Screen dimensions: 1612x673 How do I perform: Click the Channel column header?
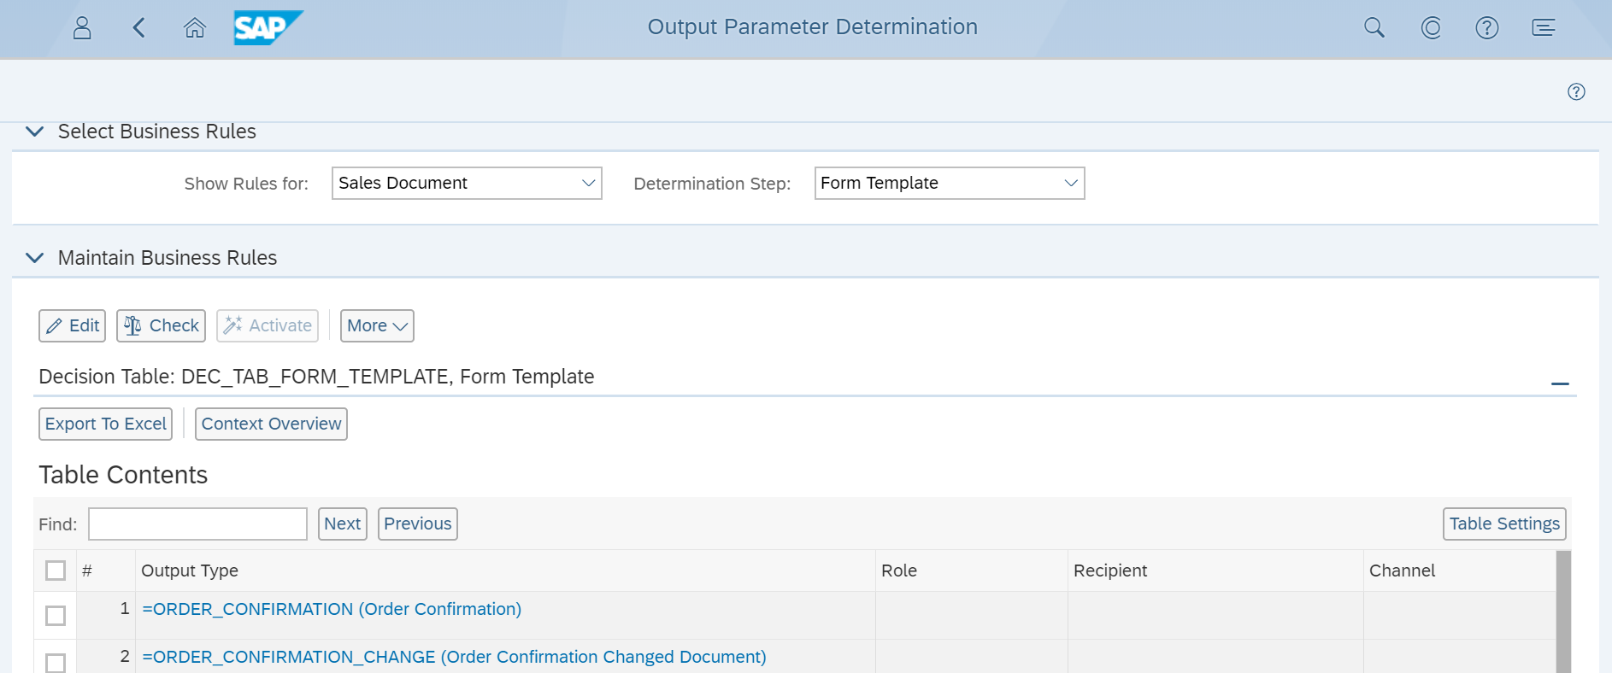(x=1460, y=571)
